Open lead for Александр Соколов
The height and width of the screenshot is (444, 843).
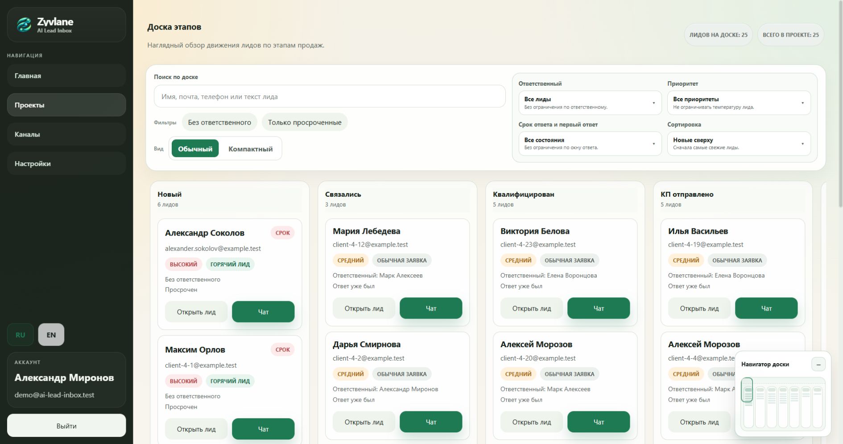pyautogui.click(x=196, y=312)
